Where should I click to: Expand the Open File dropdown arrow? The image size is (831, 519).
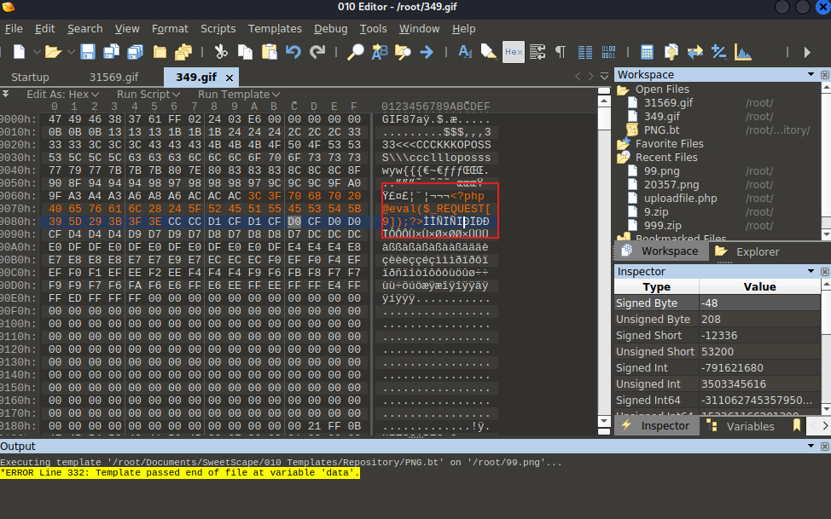pyautogui.click(x=71, y=52)
